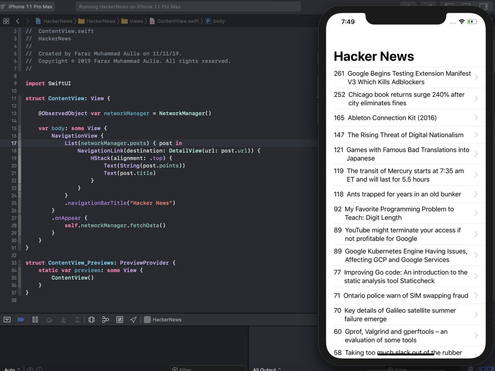Select HackerNews process in debug bar

(163, 319)
